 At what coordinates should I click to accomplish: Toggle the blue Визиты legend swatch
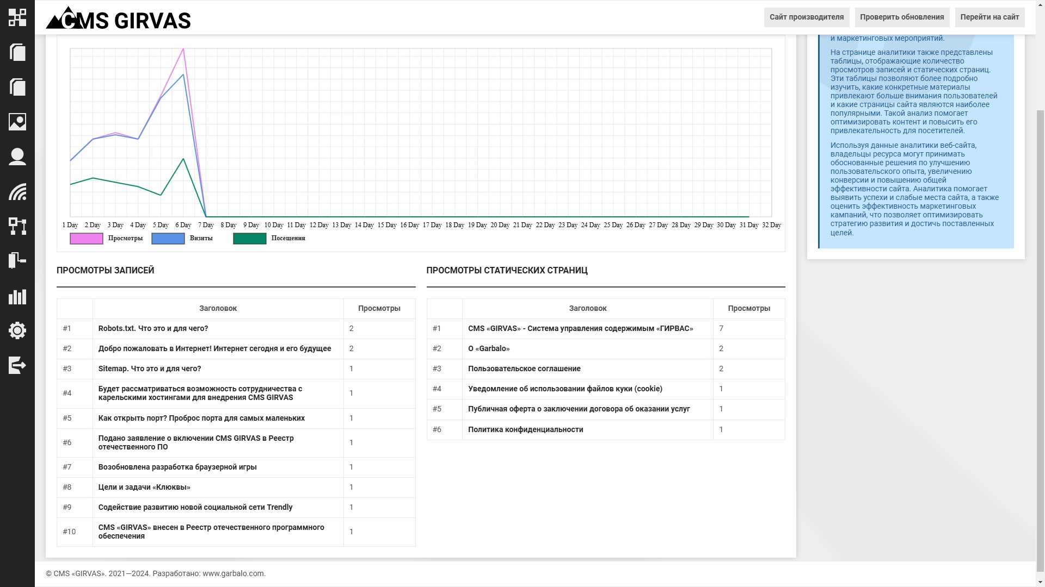pyautogui.click(x=168, y=239)
